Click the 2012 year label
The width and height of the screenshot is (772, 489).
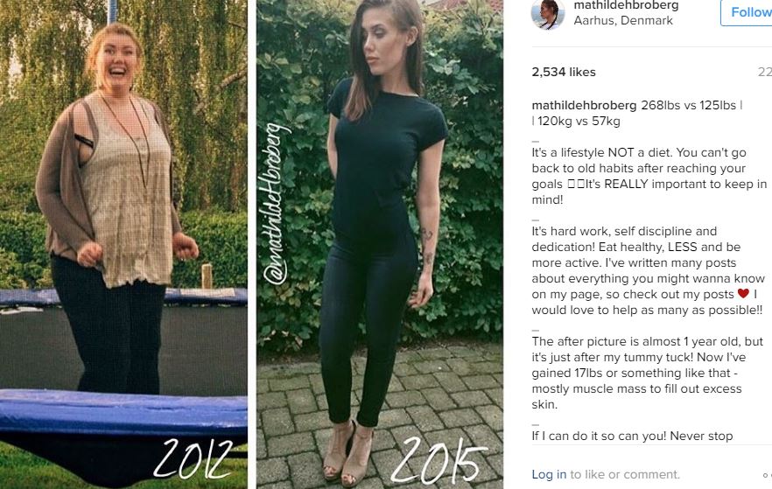(193, 459)
